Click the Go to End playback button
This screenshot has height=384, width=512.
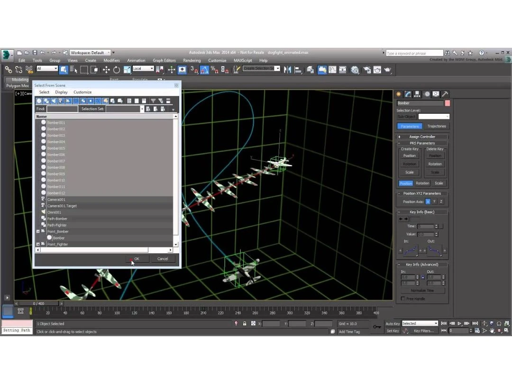coord(475,323)
